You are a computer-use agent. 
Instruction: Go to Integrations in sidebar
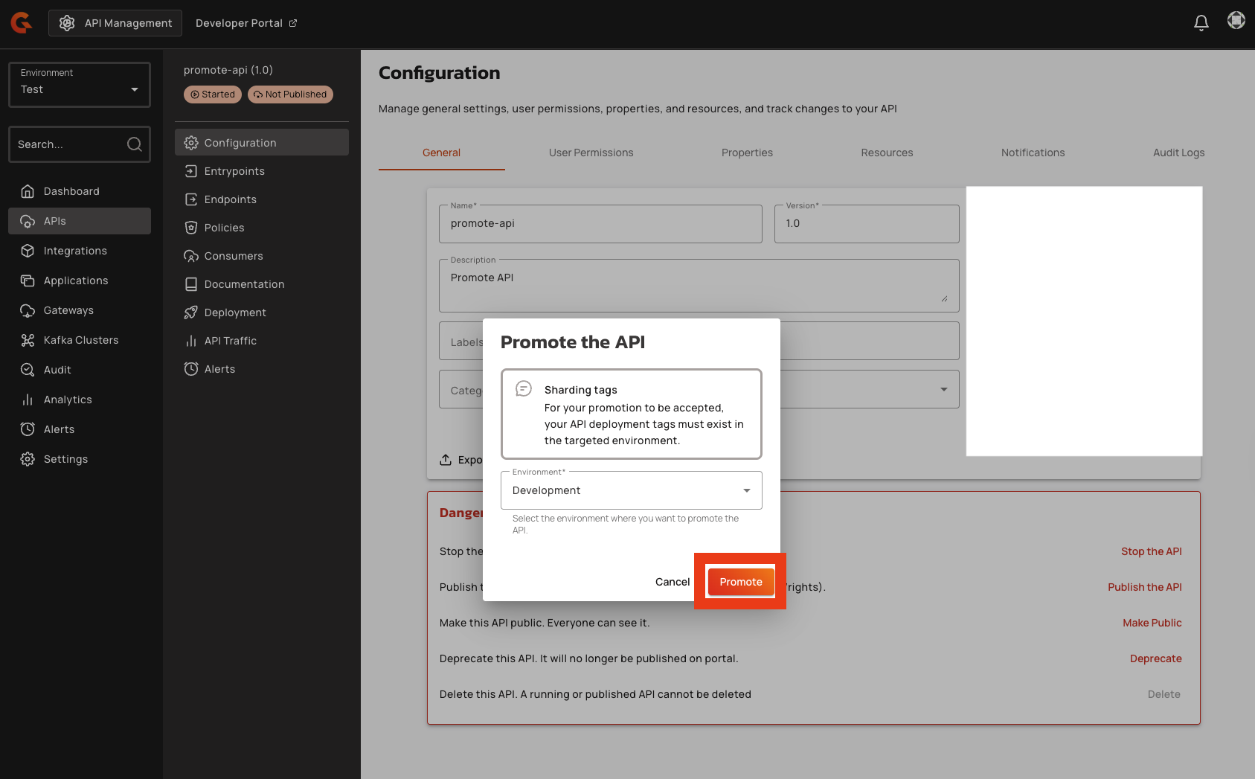click(75, 251)
